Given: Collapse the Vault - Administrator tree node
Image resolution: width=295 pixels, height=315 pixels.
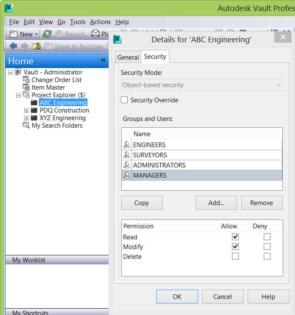Looking at the screenshot, I should click(x=11, y=72).
